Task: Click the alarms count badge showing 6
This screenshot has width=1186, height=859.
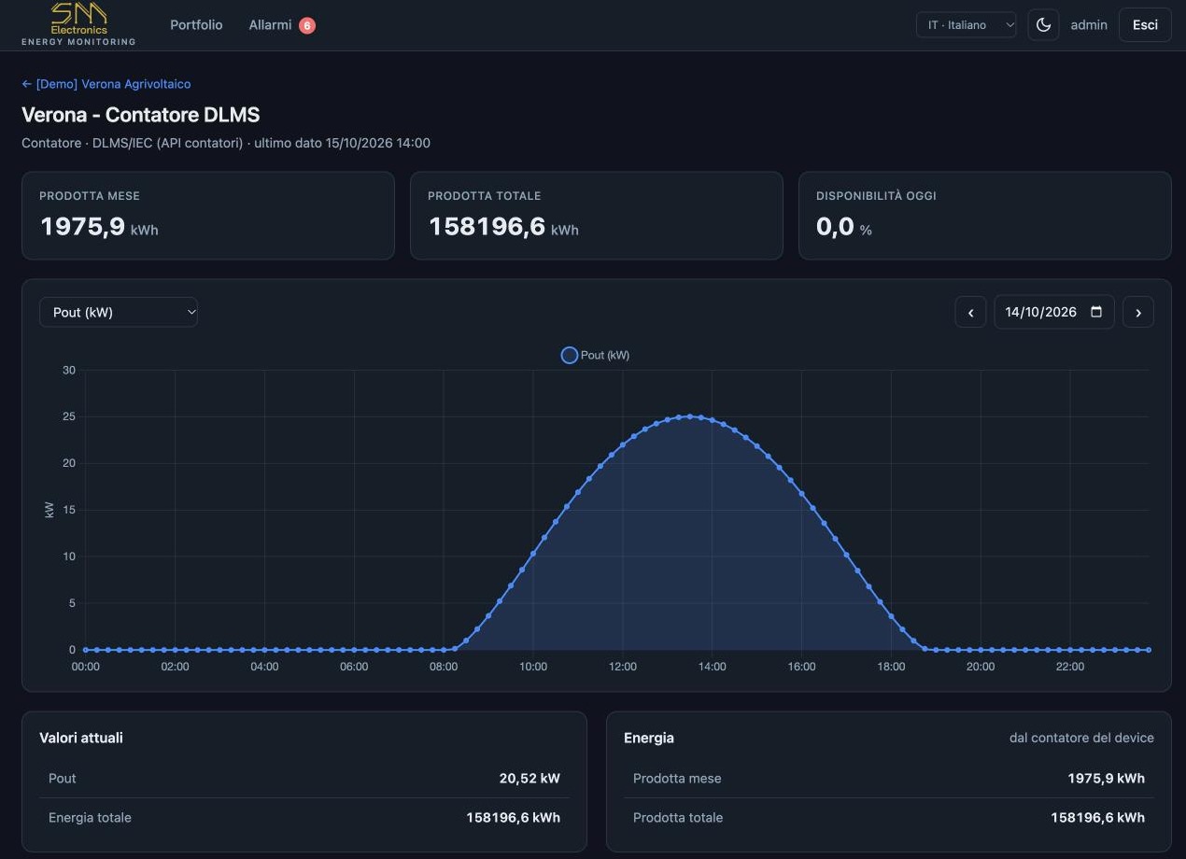Action: pyautogui.click(x=307, y=25)
